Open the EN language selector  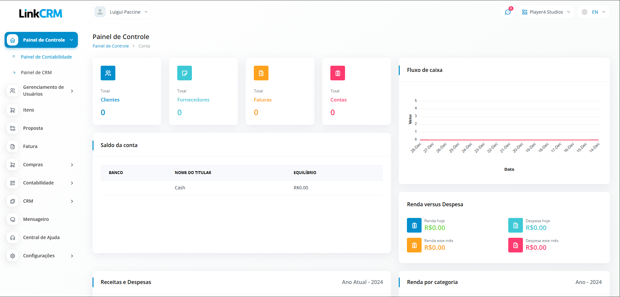click(x=594, y=12)
